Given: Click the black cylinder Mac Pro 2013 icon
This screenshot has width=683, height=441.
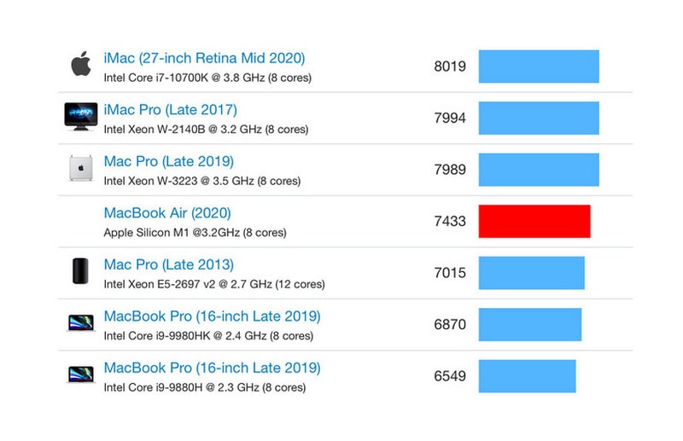Looking at the screenshot, I should (x=79, y=272).
